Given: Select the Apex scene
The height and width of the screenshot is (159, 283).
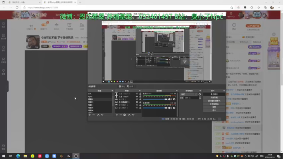Looking at the screenshot, I should click(100, 96).
